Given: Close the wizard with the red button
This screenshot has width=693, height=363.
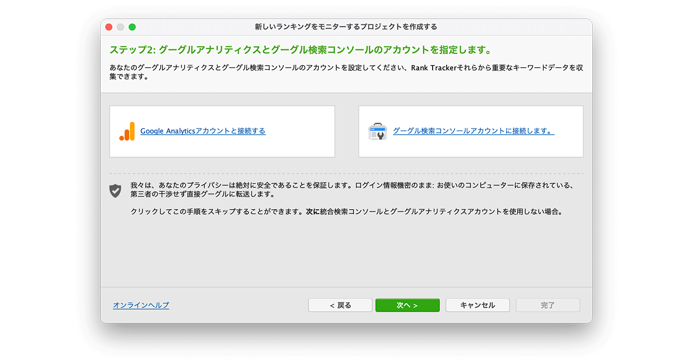Looking at the screenshot, I should point(109,27).
